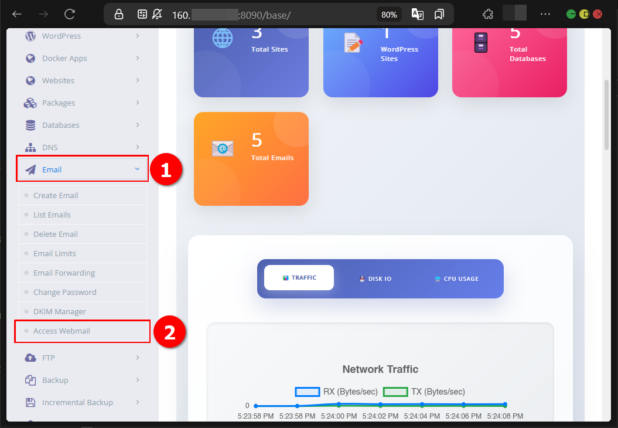This screenshot has width=618, height=428.
Task: Switch to the TRAFFIC tab
Action: coord(299,278)
